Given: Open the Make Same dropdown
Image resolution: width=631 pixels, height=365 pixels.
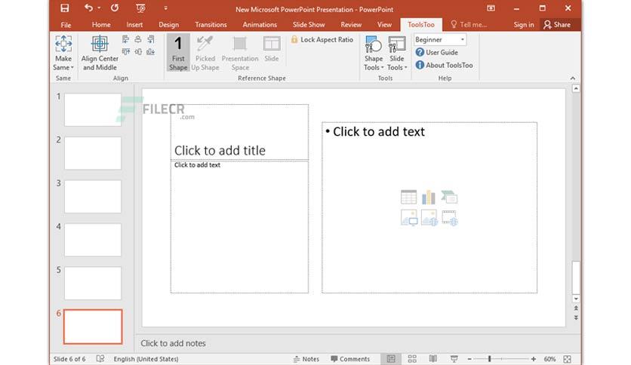Looking at the screenshot, I should (63, 53).
